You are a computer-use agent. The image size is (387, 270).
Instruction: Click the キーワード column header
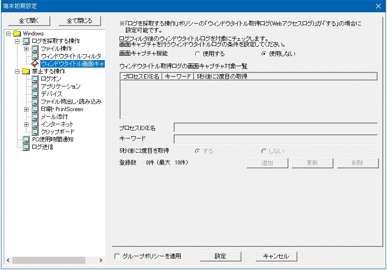[x=178, y=77]
